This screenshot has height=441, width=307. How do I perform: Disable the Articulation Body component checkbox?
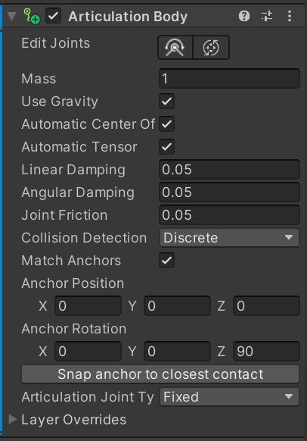(54, 16)
